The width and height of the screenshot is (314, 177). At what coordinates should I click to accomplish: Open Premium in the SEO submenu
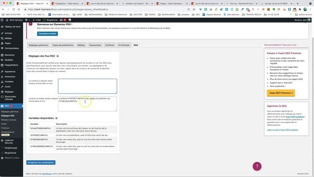tap(5, 128)
